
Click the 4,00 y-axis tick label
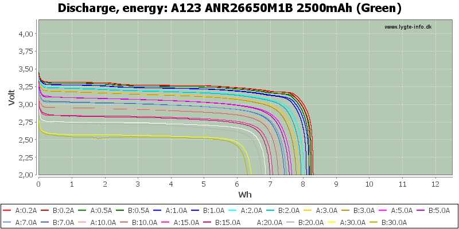[27, 34]
